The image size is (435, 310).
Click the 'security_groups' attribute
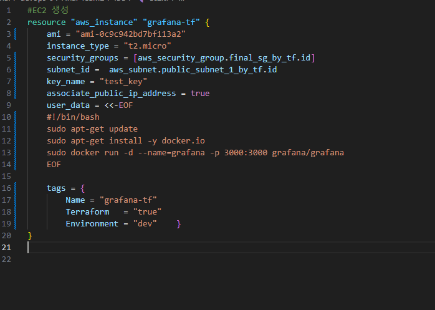(x=82, y=58)
